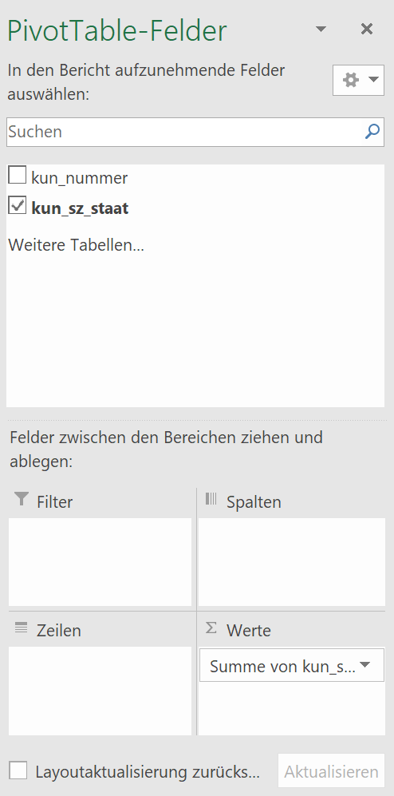Uncheck the kun_sz_staat field
Image resolution: width=394 pixels, height=796 pixels.
click(18, 205)
